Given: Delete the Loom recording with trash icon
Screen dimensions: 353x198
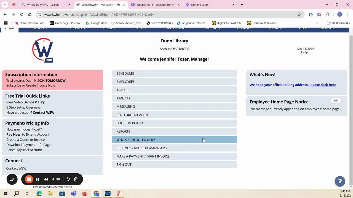Looking at the screenshot, I should [x=76, y=179].
